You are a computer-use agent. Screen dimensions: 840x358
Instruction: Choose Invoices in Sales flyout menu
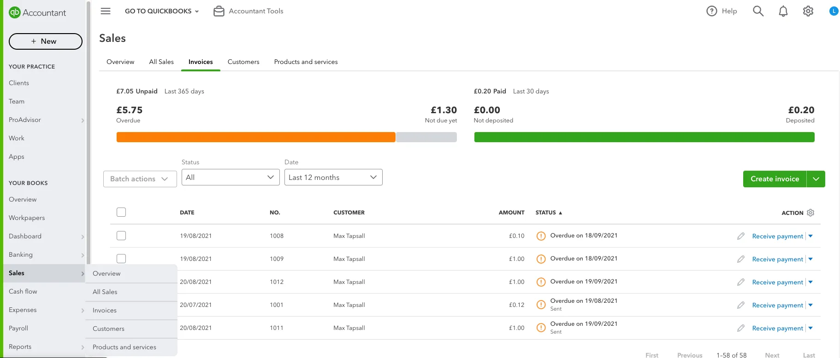click(131, 311)
